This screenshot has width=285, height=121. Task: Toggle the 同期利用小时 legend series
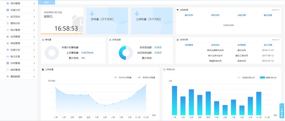[268, 77]
